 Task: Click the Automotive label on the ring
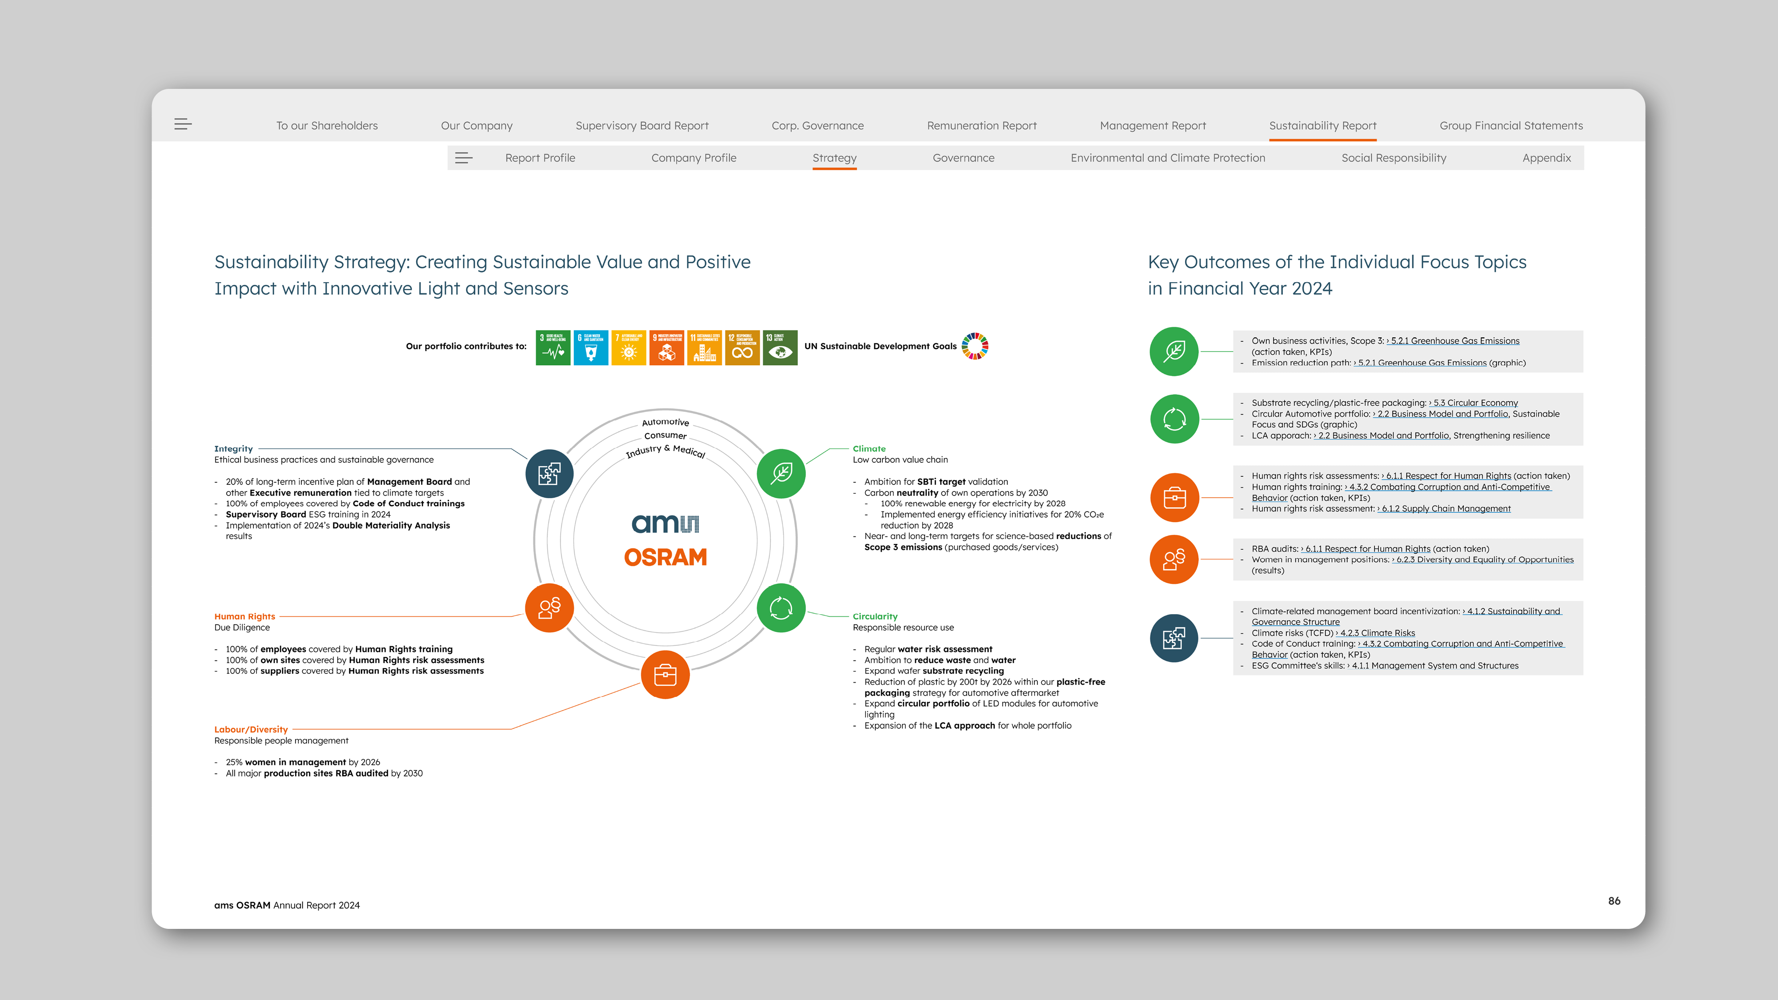click(x=665, y=422)
